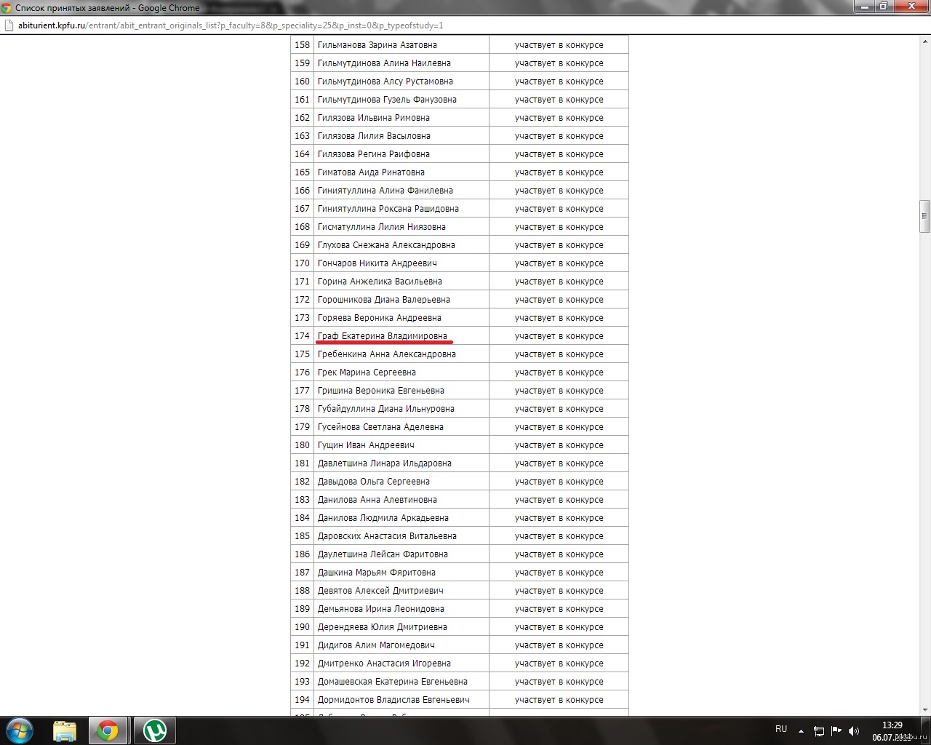Select name 'Даровских Анастасия Витальевна'
Image resolution: width=931 pixels, height=745 pixels.
(387, 536)
